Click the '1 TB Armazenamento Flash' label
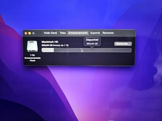This screenshot has height=121, width=162. (32, 58)
